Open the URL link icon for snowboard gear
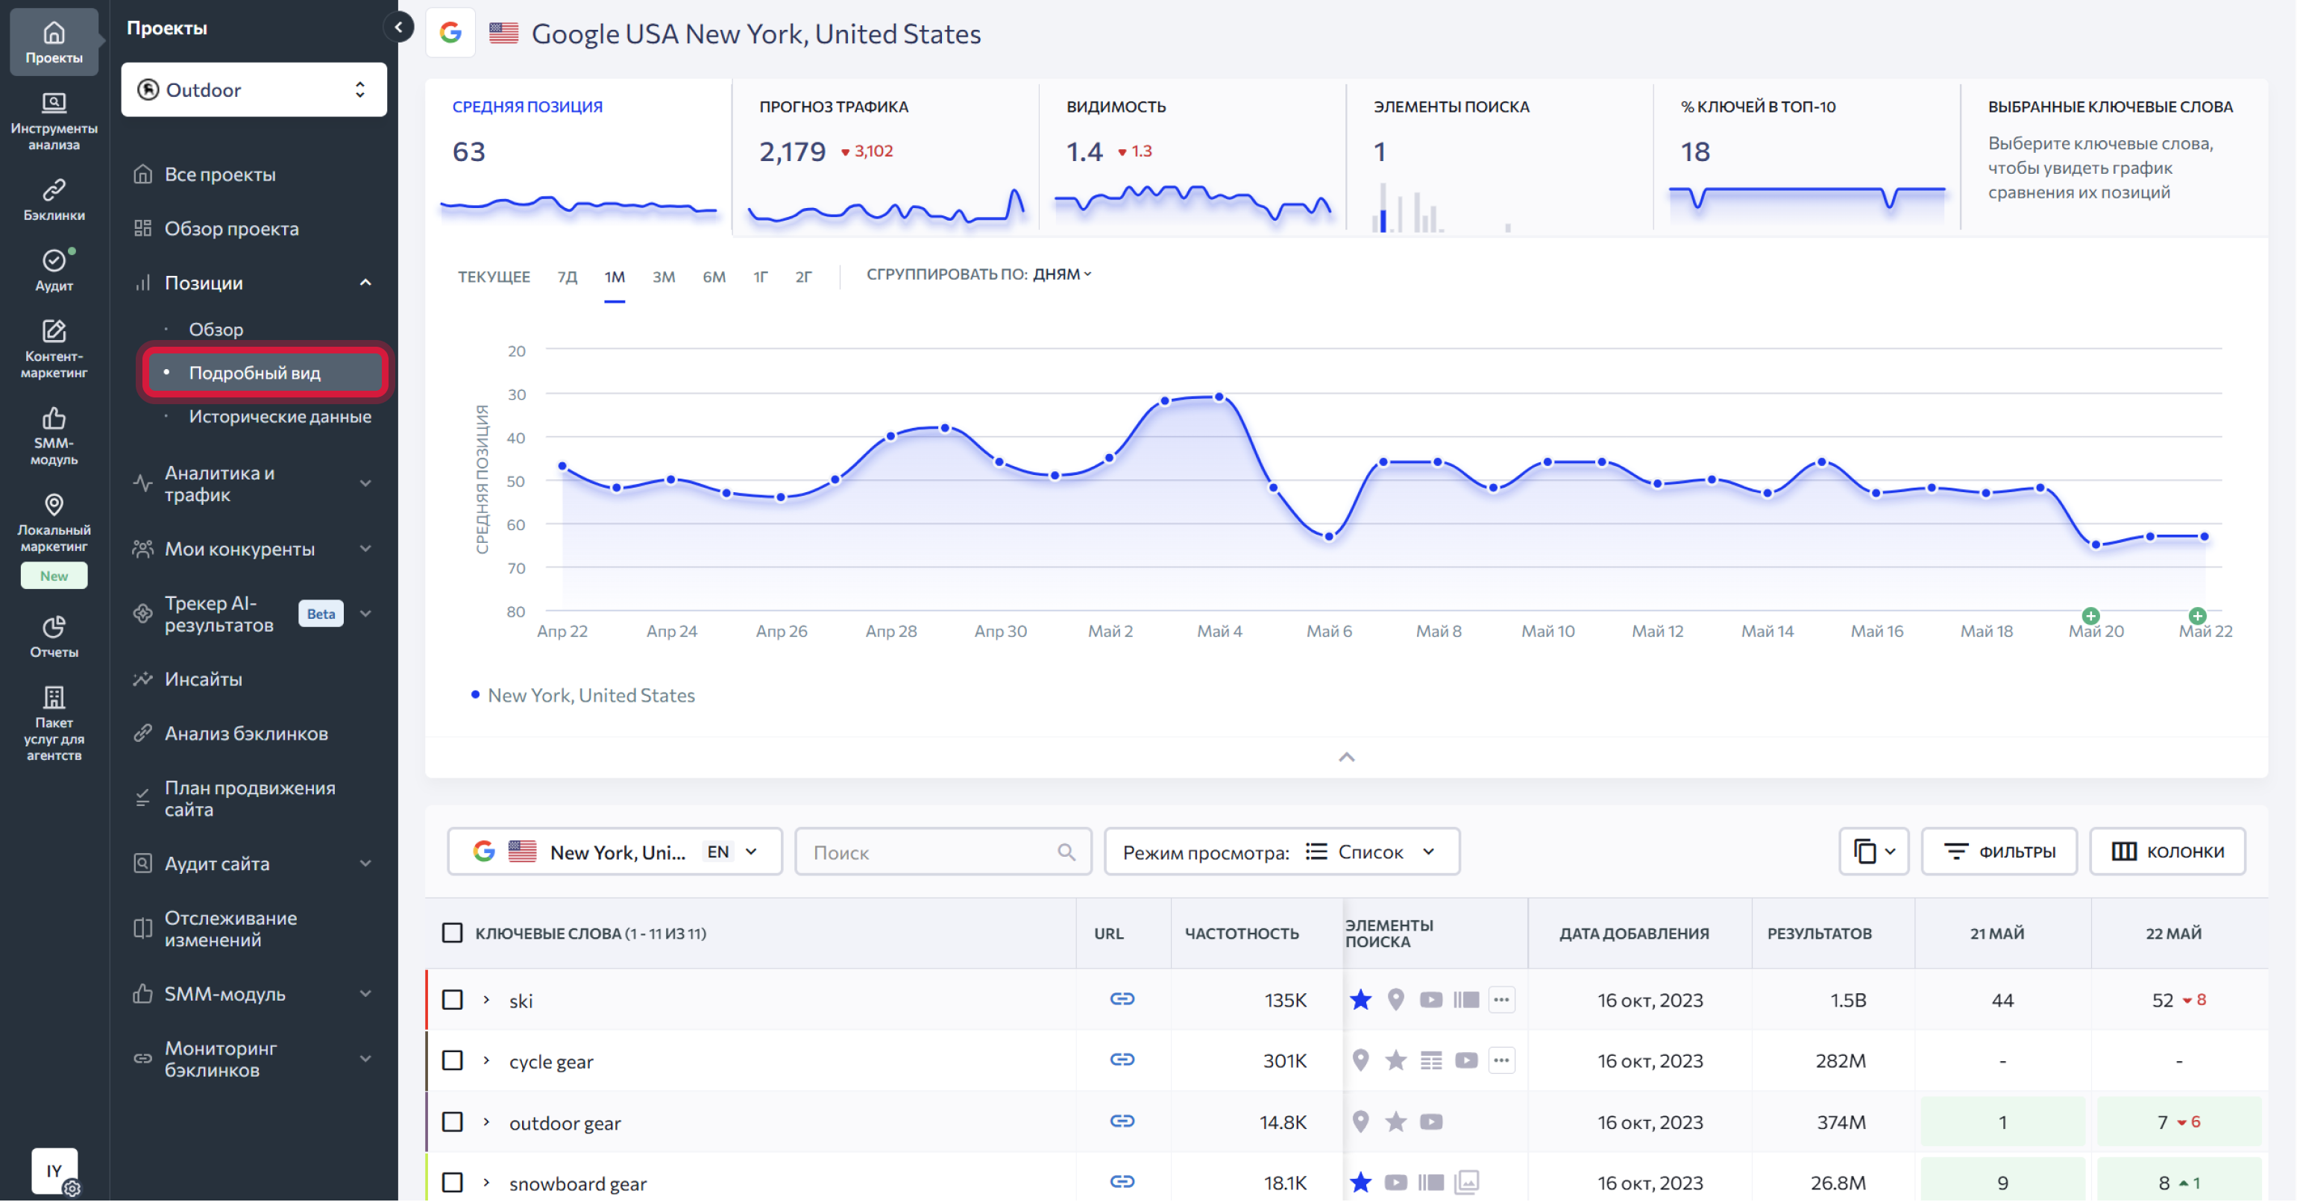2297x1202 pixels. tap(1122, 1181)
